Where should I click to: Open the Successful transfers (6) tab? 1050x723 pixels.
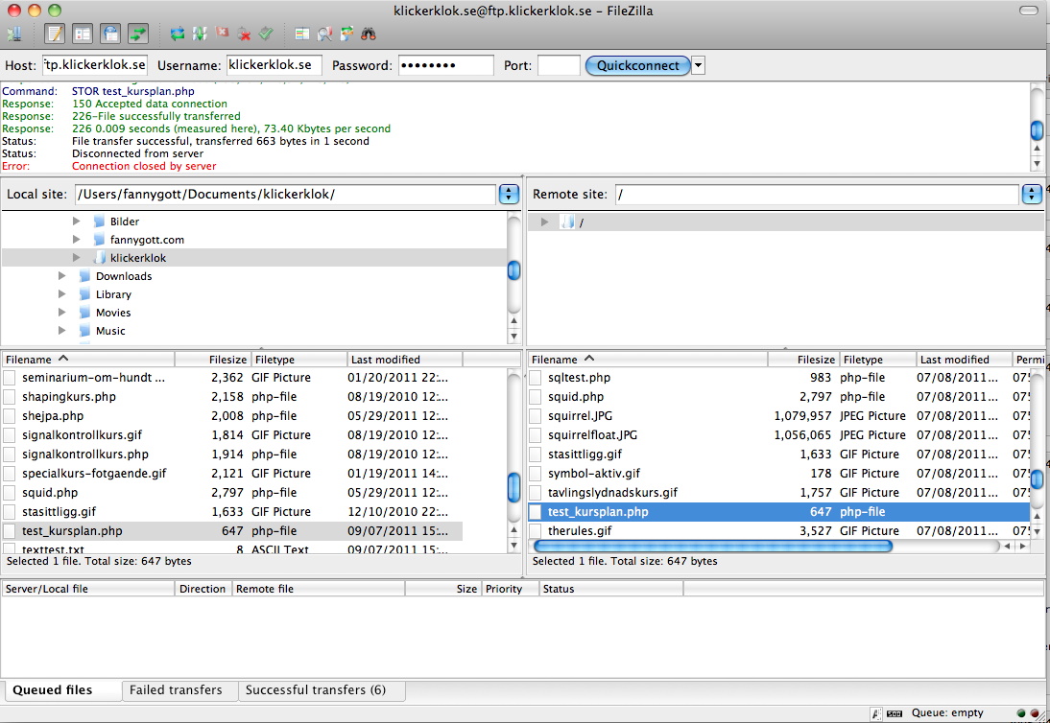[322, 690]
